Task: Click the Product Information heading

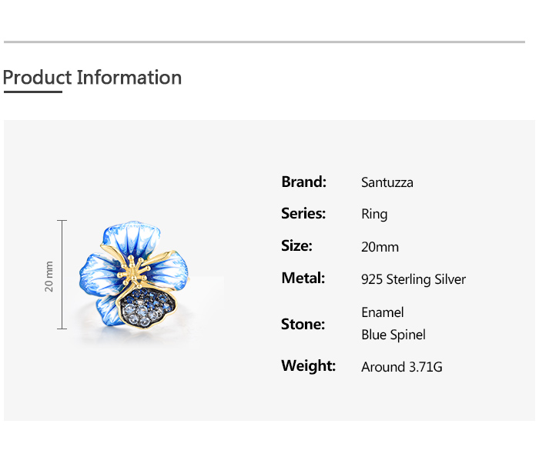Action: point(92,78)
